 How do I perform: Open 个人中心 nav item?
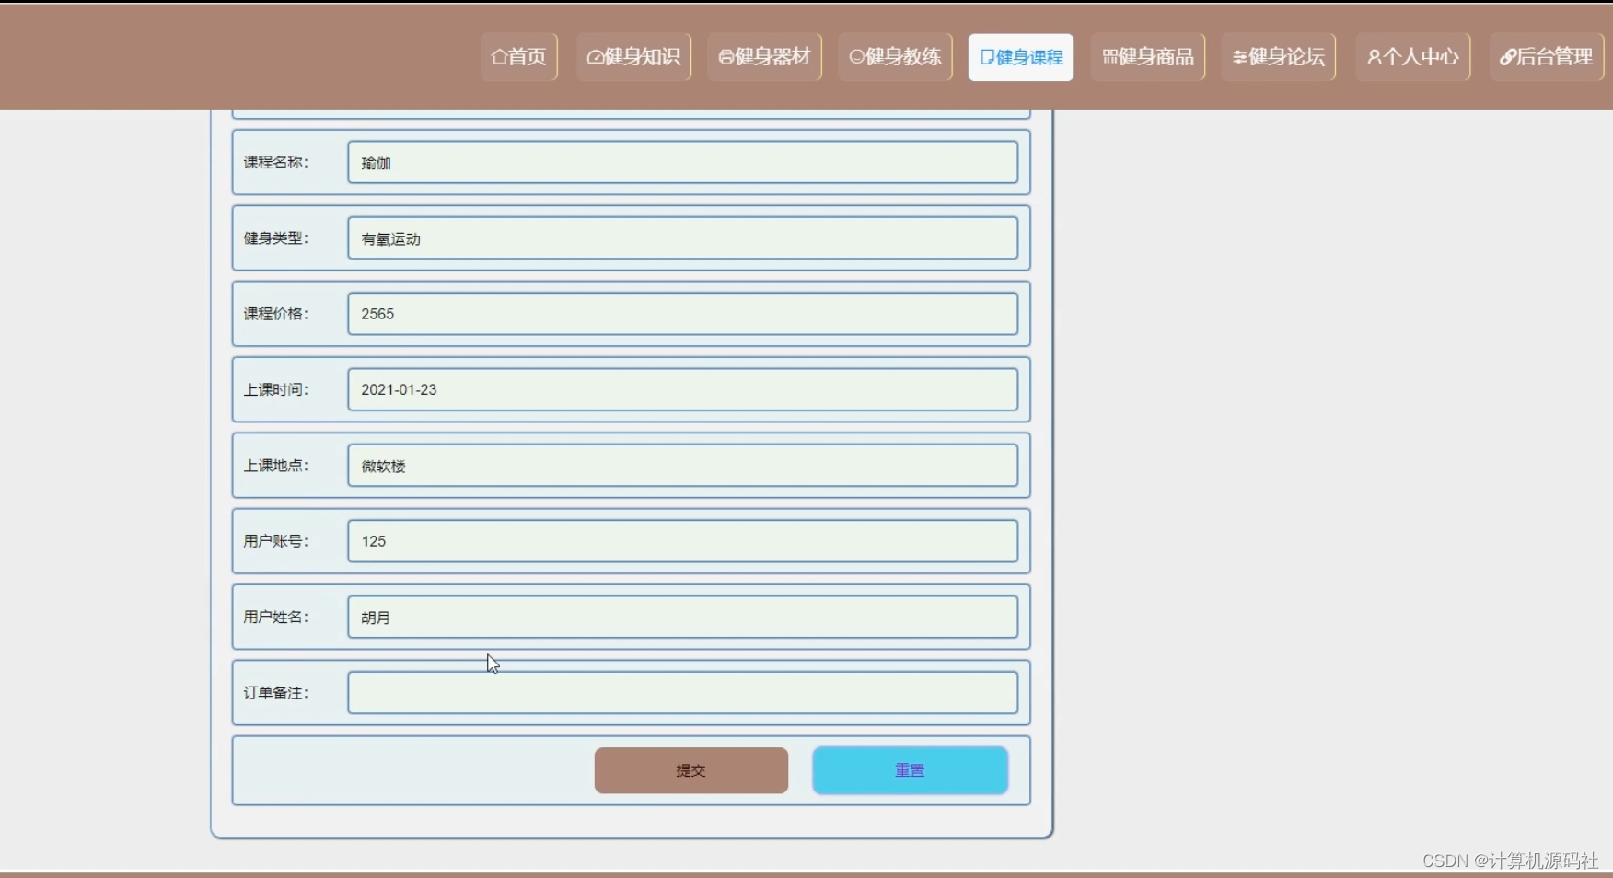(x=1413, y=57)
